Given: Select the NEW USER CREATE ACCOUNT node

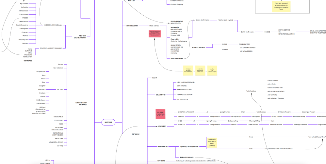Looking at the screenshot, I should pos(80,37).
